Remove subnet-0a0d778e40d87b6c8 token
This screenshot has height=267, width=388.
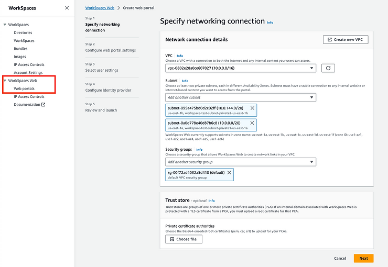coord(252,123)
